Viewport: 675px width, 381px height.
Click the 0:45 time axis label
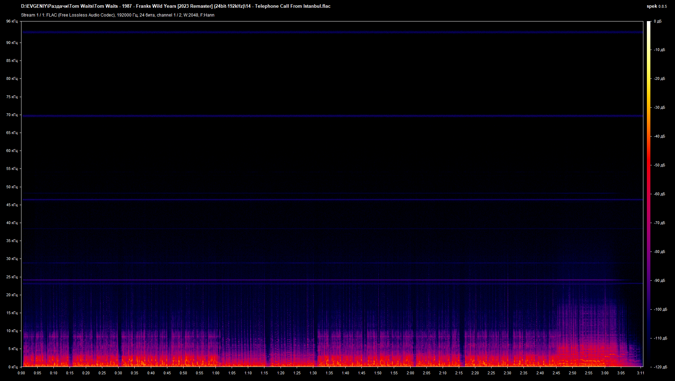coord(167,373)
